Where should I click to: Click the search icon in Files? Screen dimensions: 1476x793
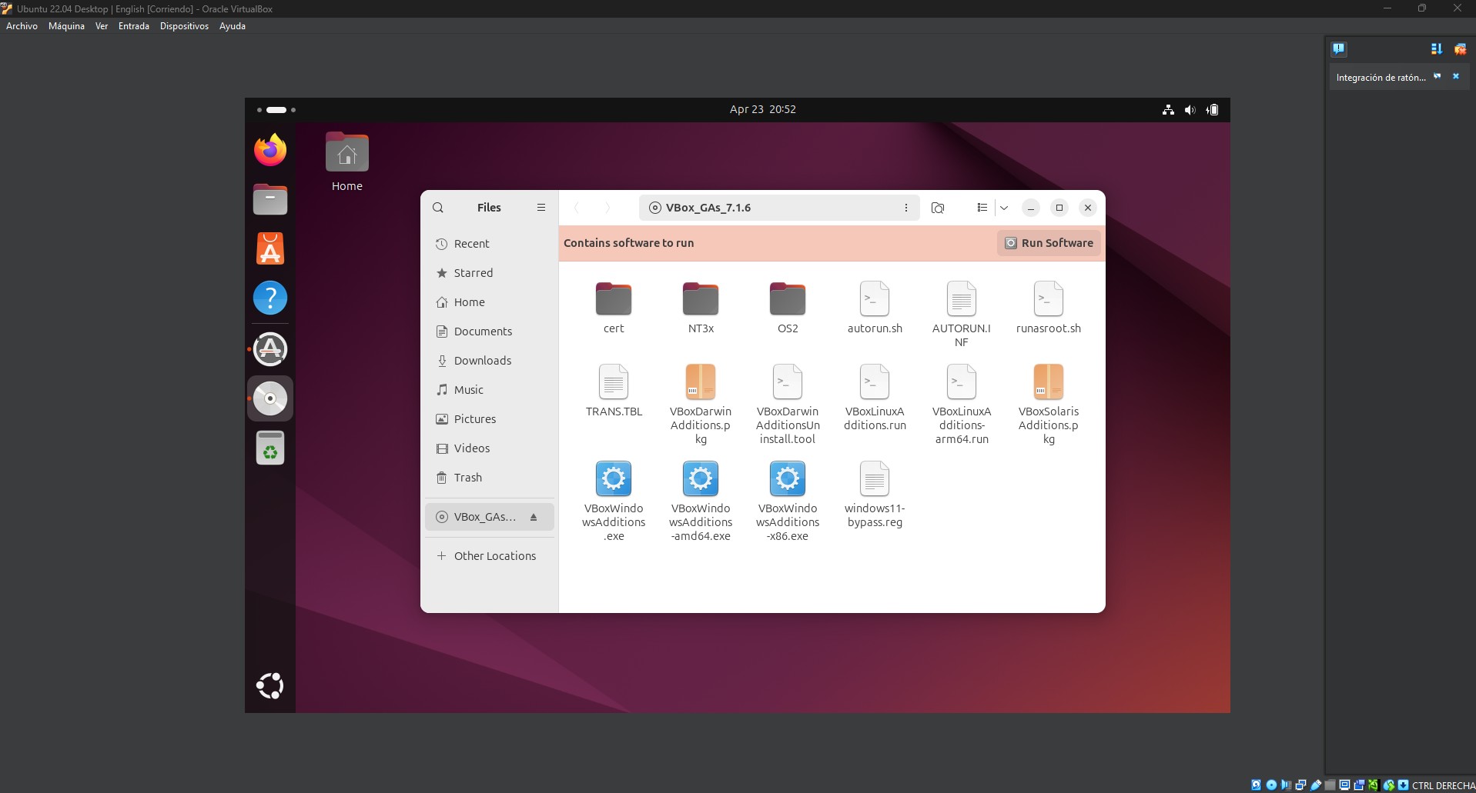[x=438, y=208]
